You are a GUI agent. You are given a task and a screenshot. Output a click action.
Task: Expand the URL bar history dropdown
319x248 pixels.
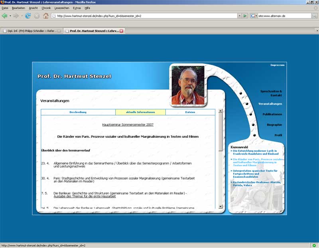[x=239, y=16]
